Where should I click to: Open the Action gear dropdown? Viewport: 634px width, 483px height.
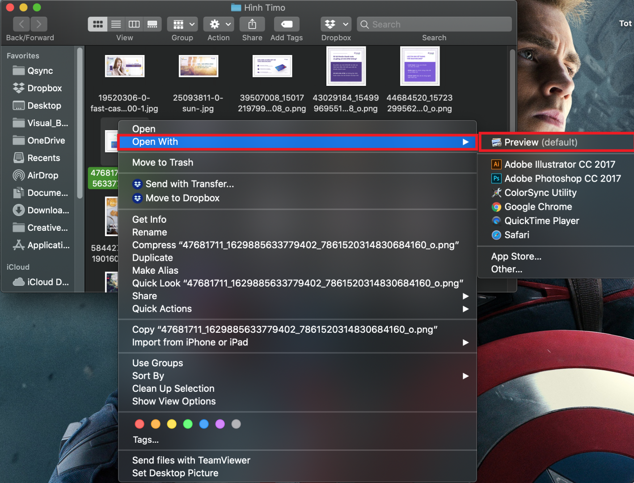click(219, 24)
